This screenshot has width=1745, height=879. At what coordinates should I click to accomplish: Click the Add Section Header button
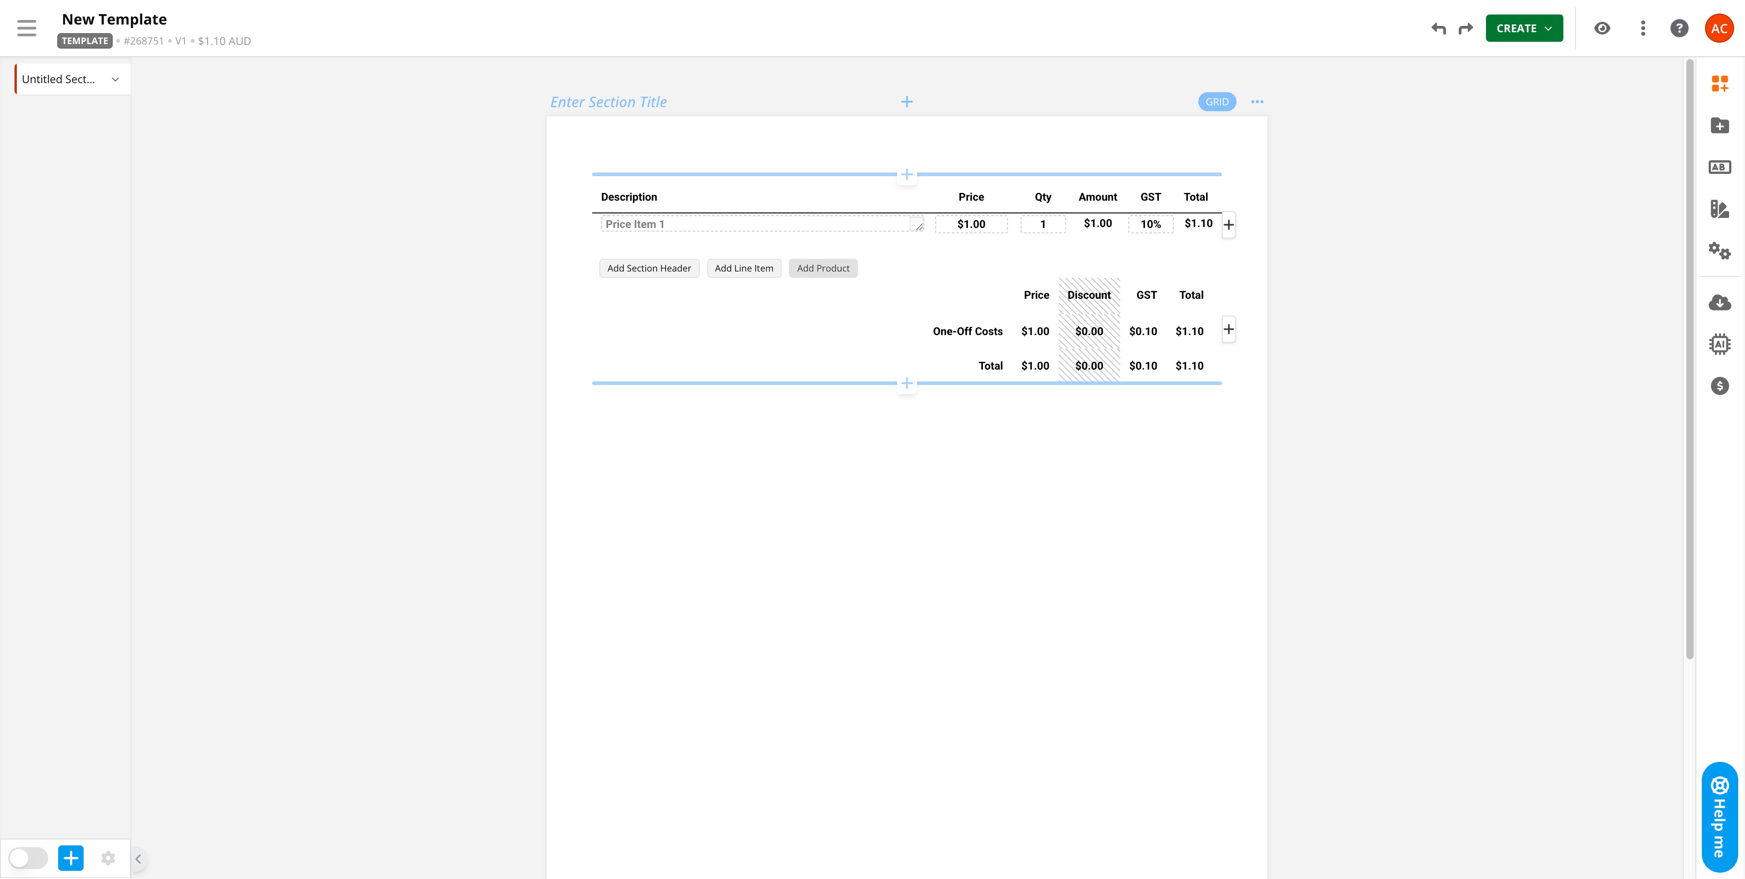(x=649, y=269)
